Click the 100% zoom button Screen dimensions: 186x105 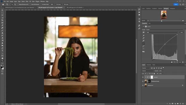click(x=52, y=4)
